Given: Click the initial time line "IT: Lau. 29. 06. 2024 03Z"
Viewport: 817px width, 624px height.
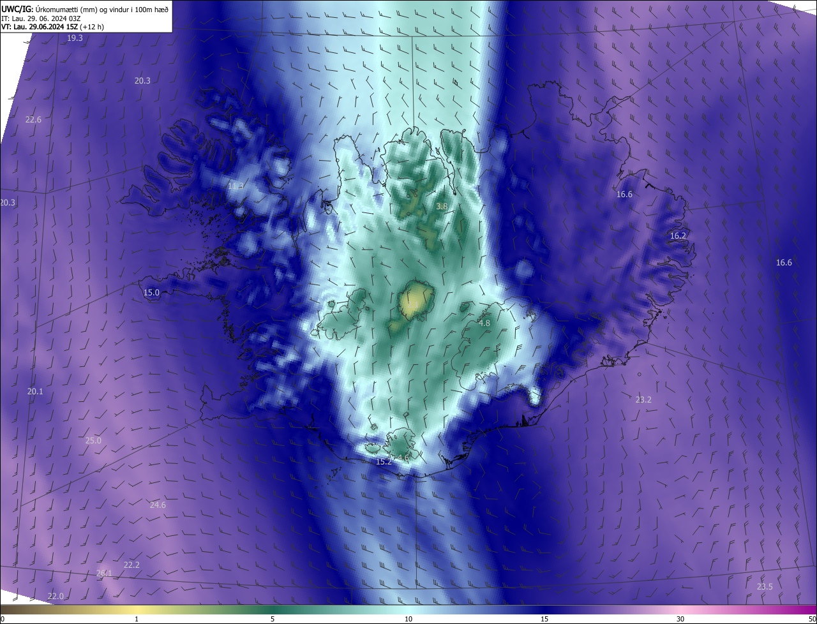Looking at the screenshot, I should click(x=41, y=19).
